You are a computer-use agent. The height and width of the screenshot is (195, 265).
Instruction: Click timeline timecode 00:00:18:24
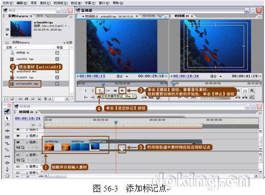27,118
